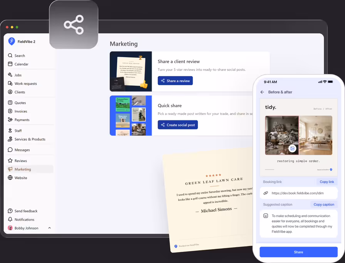Click the 'Share a client review' title
Image resolution: width=345 pixels, height=263 pixels.
click(179, 61)
